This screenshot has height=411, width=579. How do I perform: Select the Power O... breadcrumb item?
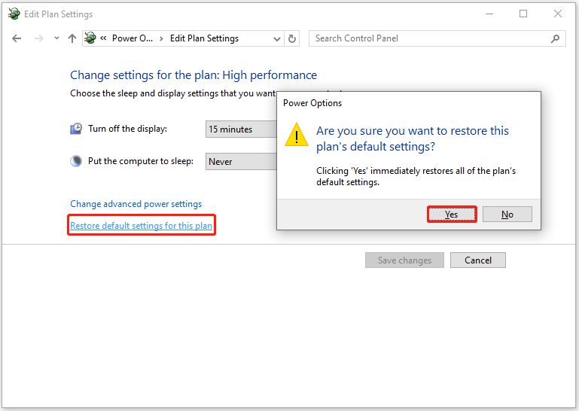tap(133, 38)
